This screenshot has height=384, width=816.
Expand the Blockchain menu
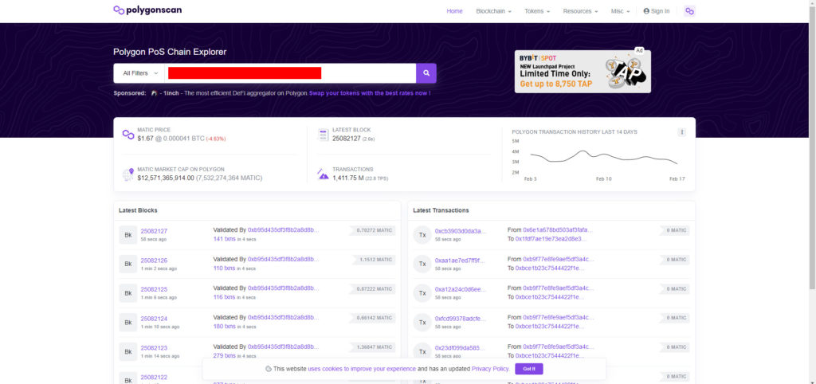493,11
